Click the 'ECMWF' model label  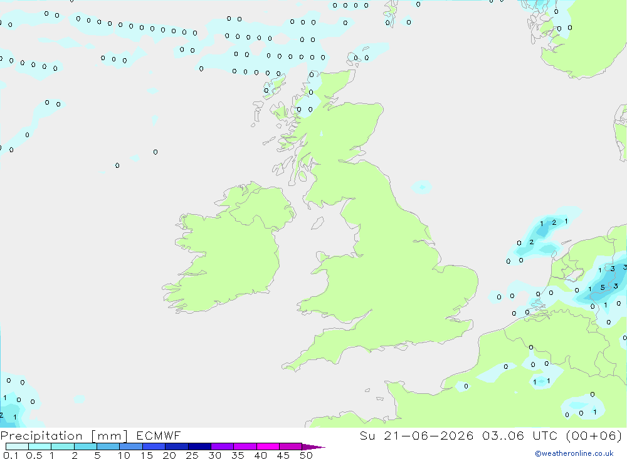pyautogui.click(x=159, y=435)
